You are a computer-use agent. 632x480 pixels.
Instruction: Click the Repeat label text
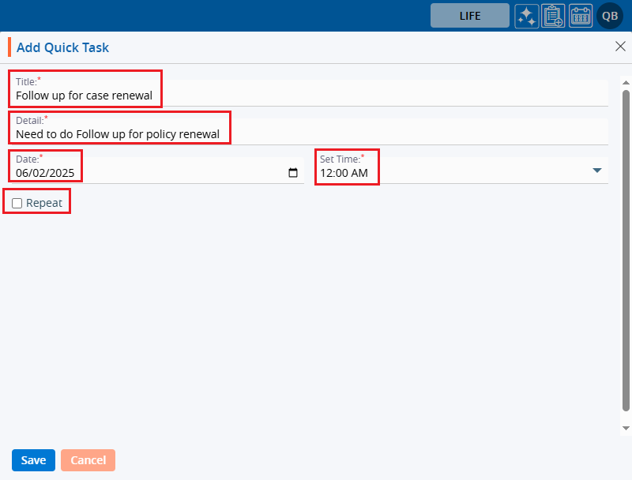coord(44,204)
